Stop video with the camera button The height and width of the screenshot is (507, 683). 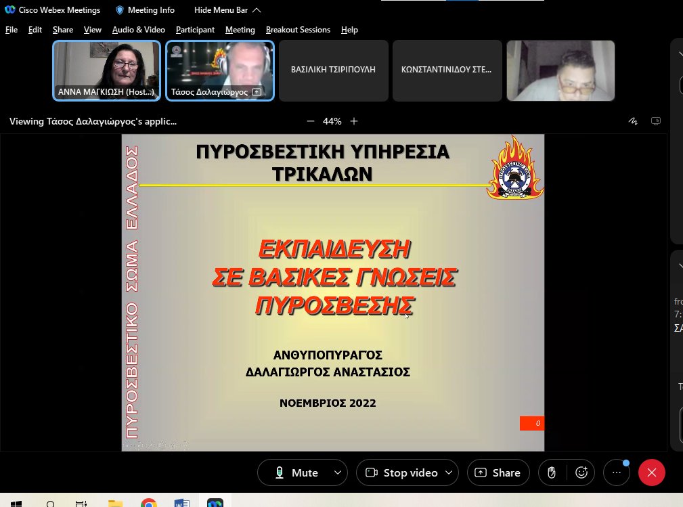(401, 473)
